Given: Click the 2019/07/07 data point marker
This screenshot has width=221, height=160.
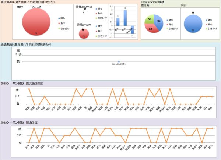Looking at the screenshot, I should [119, 61].
